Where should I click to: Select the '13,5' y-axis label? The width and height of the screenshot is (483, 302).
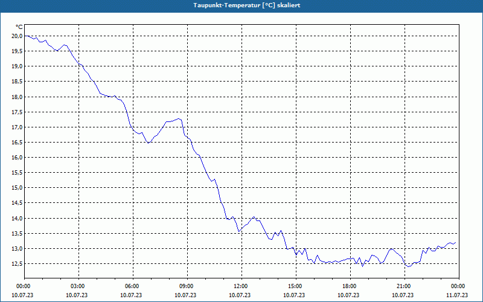pyautogui.click(x=18, y=234)
